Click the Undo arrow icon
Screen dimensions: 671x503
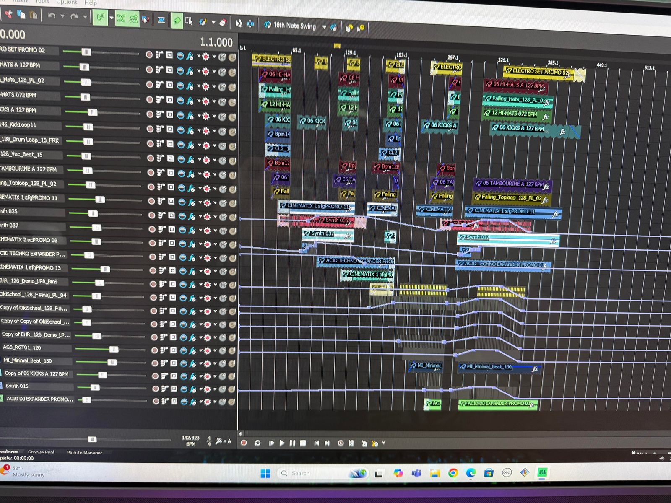point(52,16)
